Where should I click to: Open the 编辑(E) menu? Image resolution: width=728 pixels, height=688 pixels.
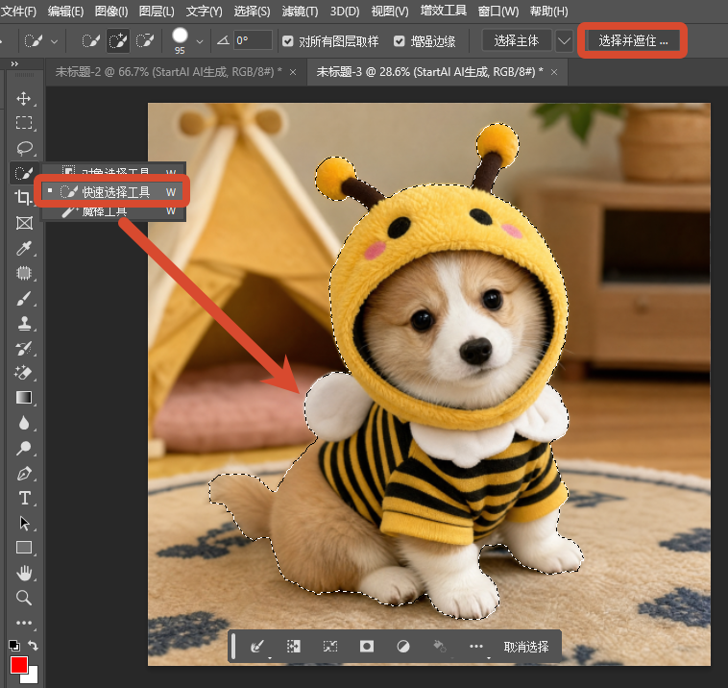point(65,12)
